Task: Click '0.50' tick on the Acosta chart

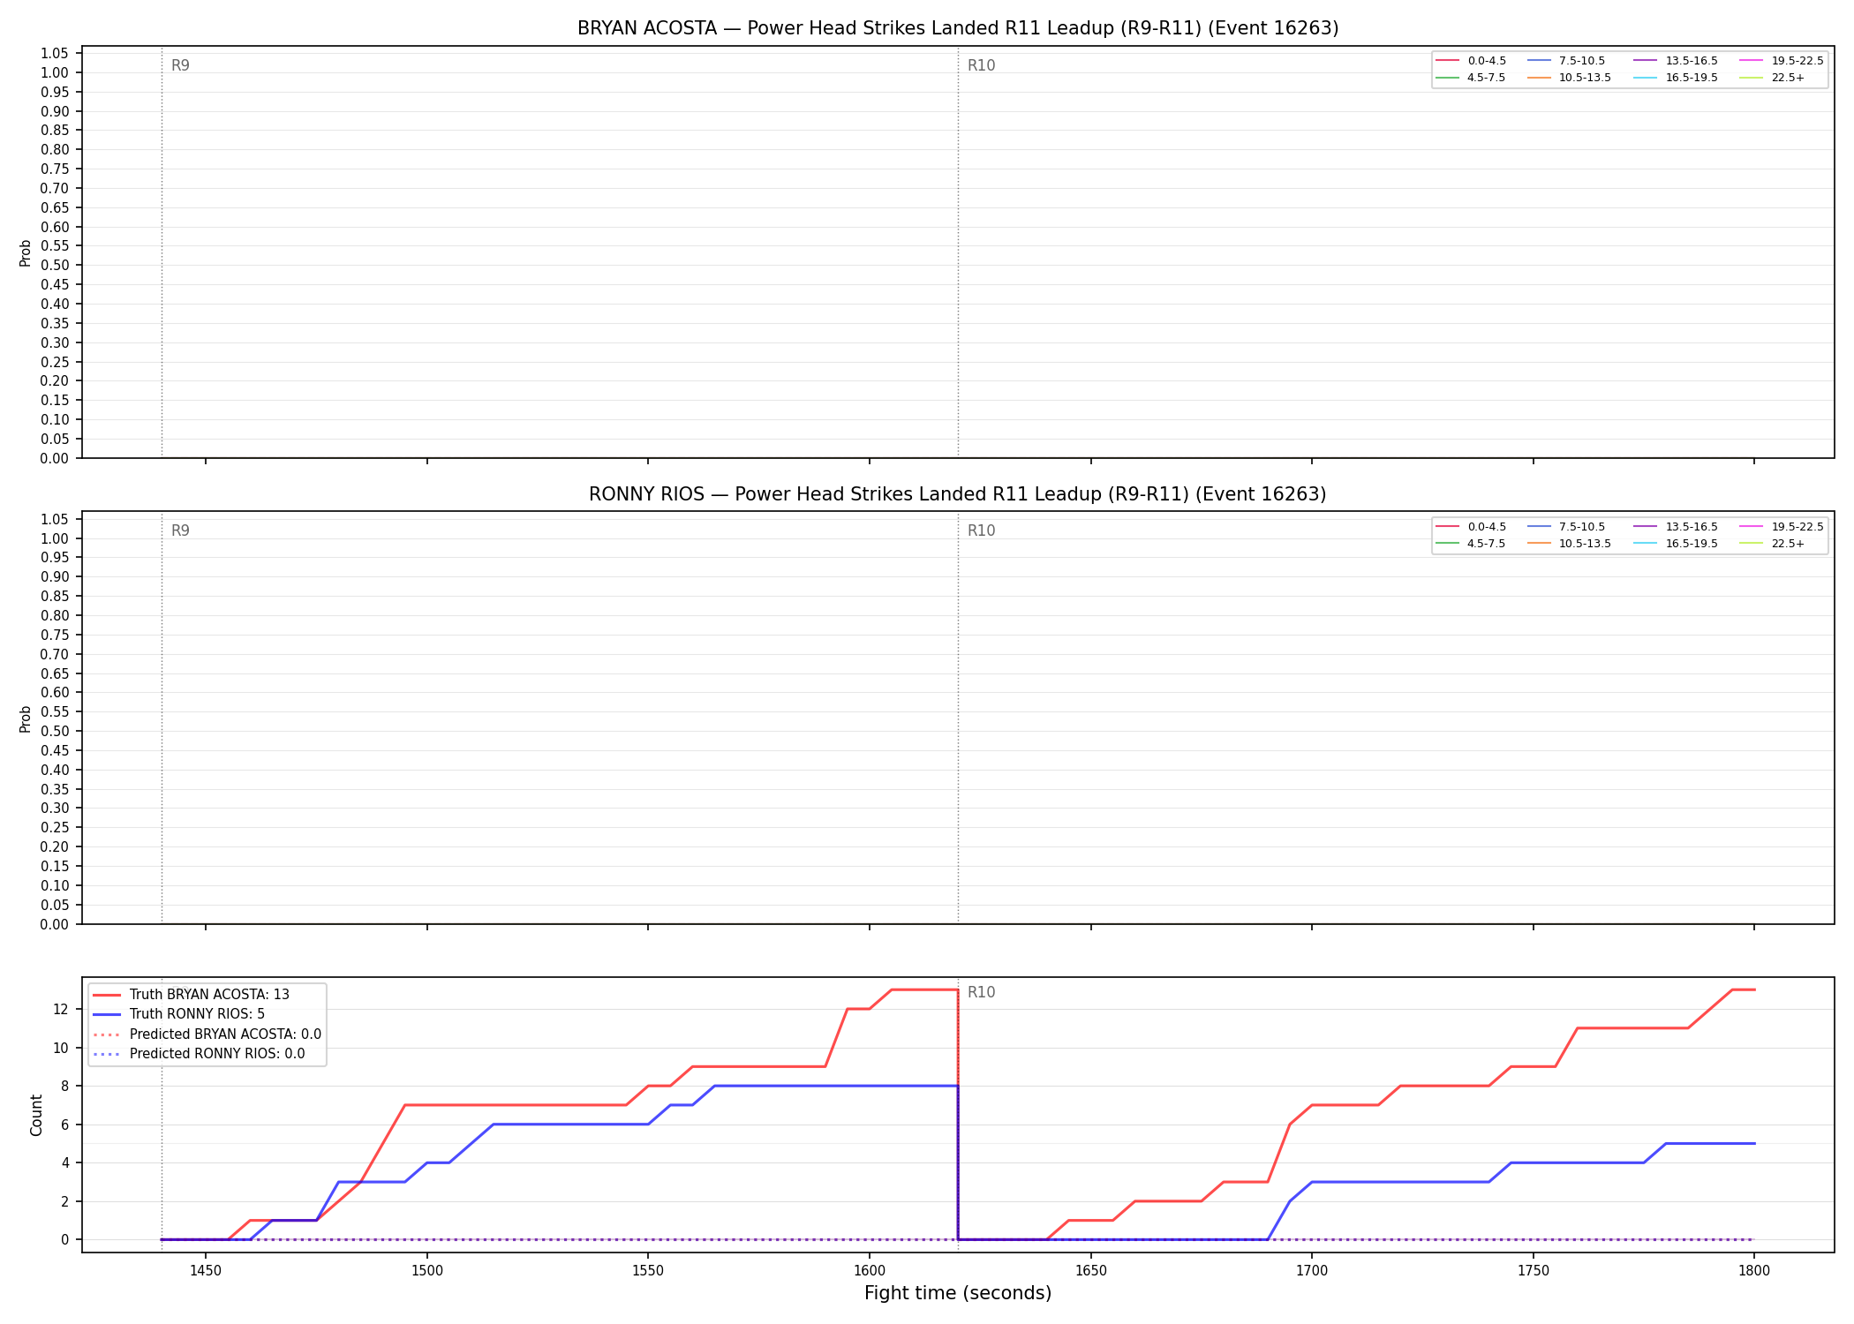Action: 55,266
